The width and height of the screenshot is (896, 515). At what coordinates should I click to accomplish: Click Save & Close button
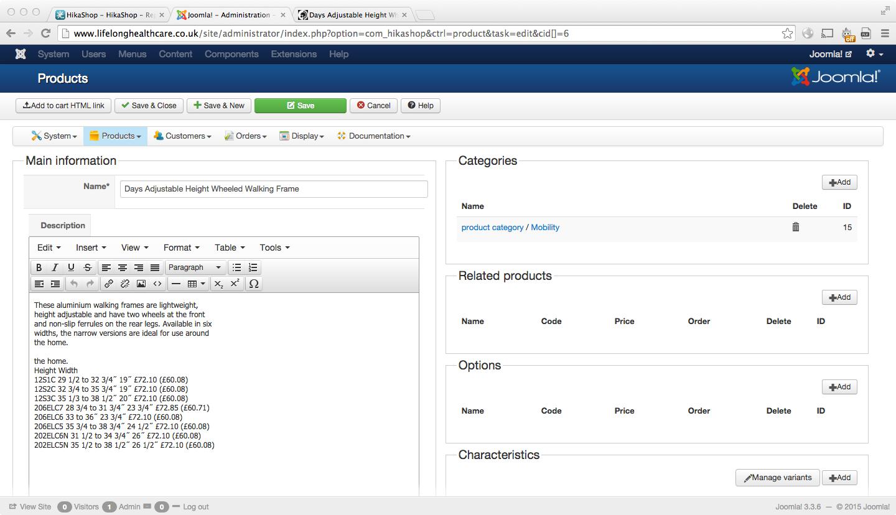[x=149, y=106]
